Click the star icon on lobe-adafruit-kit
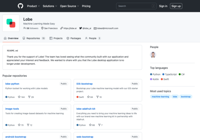Image resolution: width=200 pixels, height=140 pixels. [x=90, y=125]
